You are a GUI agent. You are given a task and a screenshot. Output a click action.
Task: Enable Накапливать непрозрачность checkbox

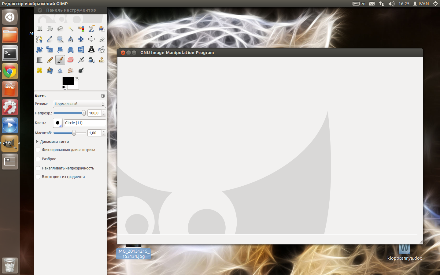click(x=38, y=168)
